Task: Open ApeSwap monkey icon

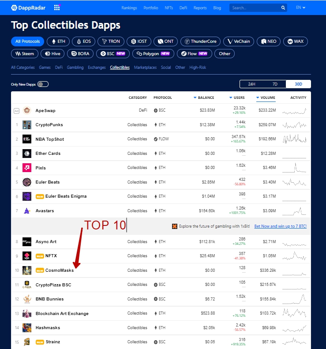Action: click(27, 110)
